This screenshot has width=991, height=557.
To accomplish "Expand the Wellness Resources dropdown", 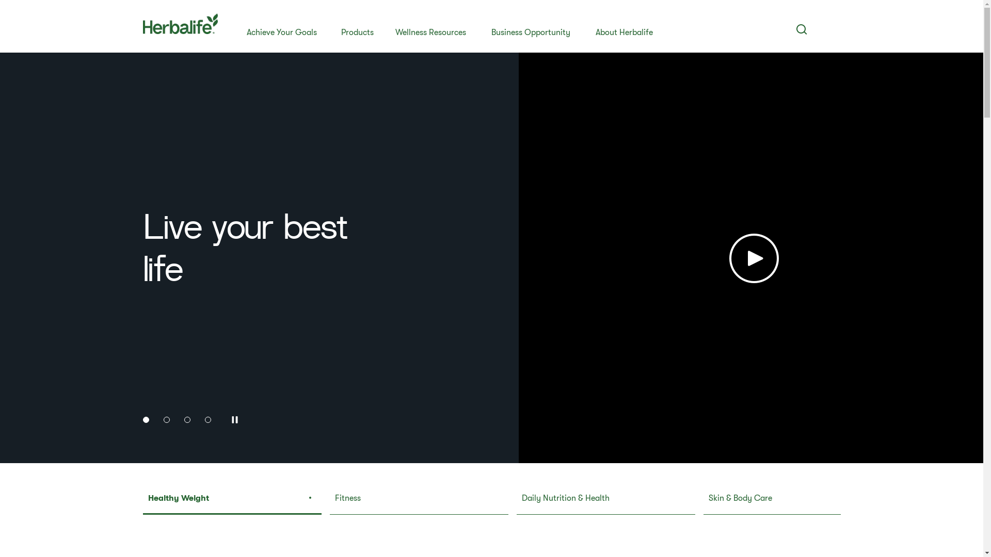I will [430, 32].
